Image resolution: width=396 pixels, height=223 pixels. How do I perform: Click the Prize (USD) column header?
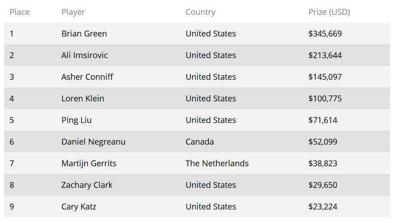(x=329, y=12)
